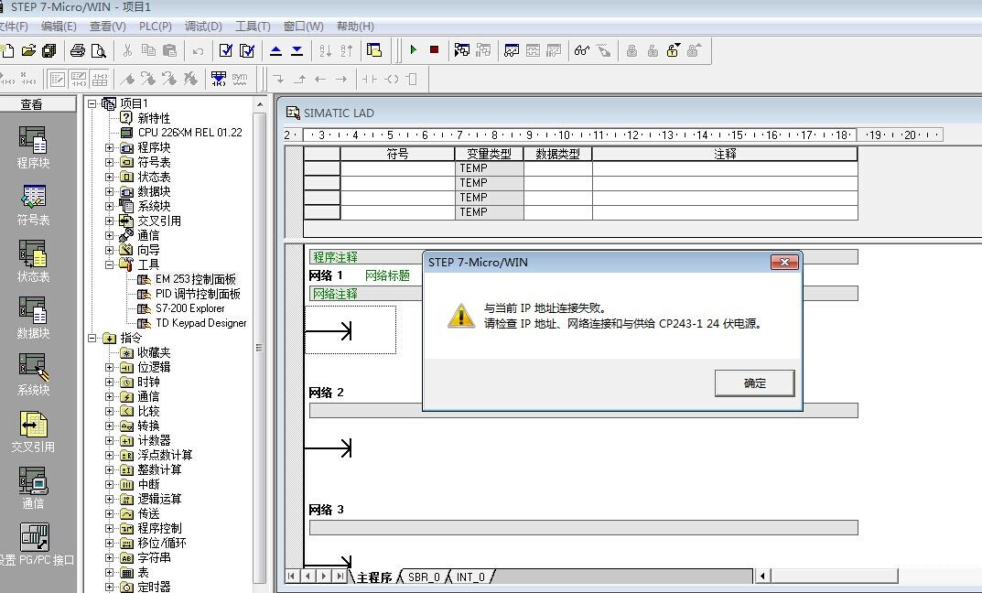This screenshot has width=982, height=593.
Task: Select EM 253 控制面板 in the tree
Action: 196,279
